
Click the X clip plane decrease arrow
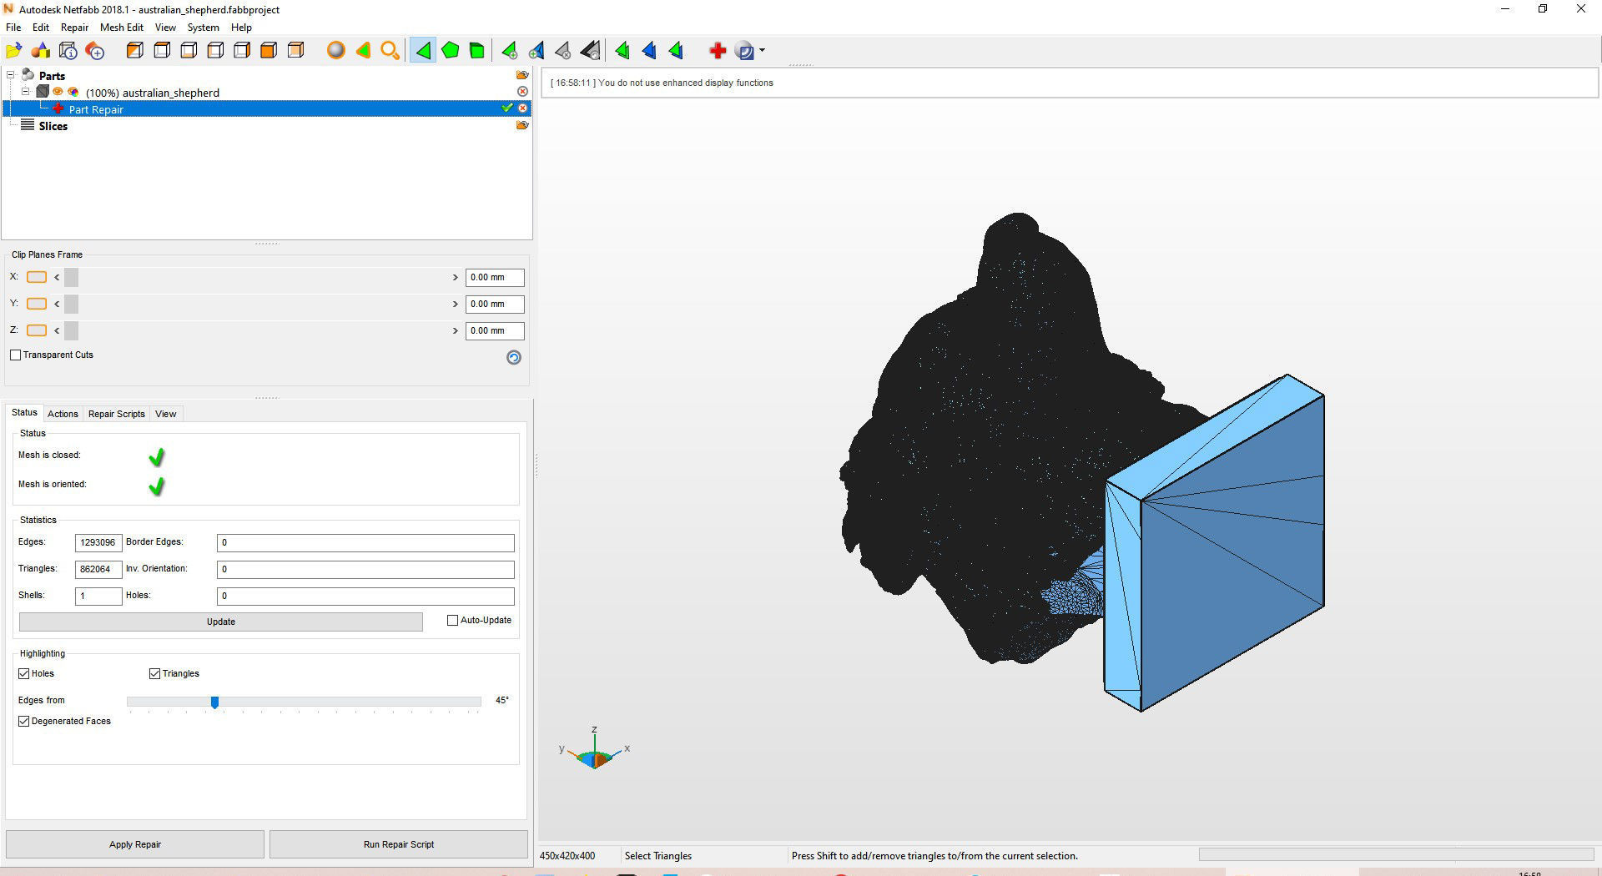pos(57,277)
